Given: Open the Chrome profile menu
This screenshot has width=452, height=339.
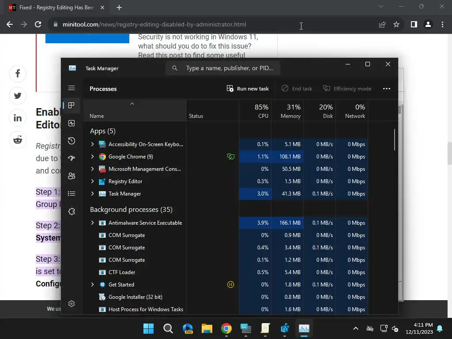Looking at the screenshot, I should (428, 25).
